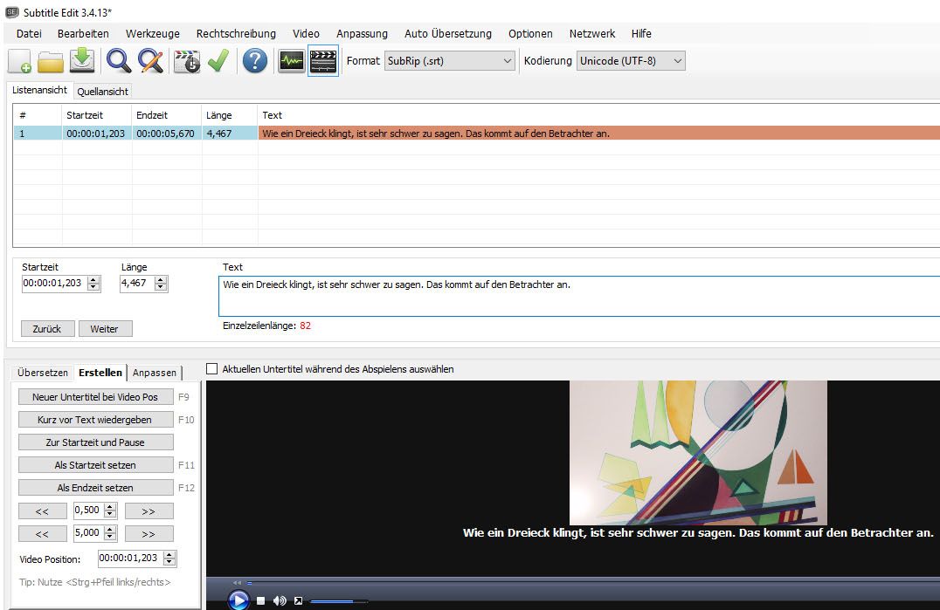Viewport: 940px width, 610px height.
Task: Click the 0,500 seconds spinner arrows
Action: (110, 511)
